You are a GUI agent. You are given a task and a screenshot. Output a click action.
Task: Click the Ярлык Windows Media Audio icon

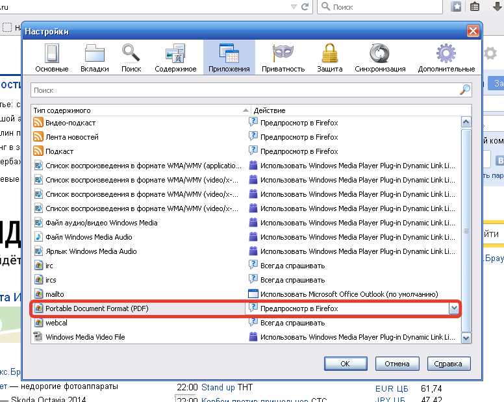click(38, 251)
